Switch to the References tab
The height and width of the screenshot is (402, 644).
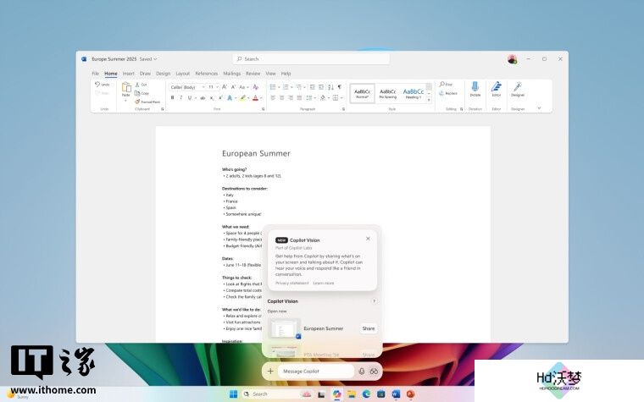(206, 74)
